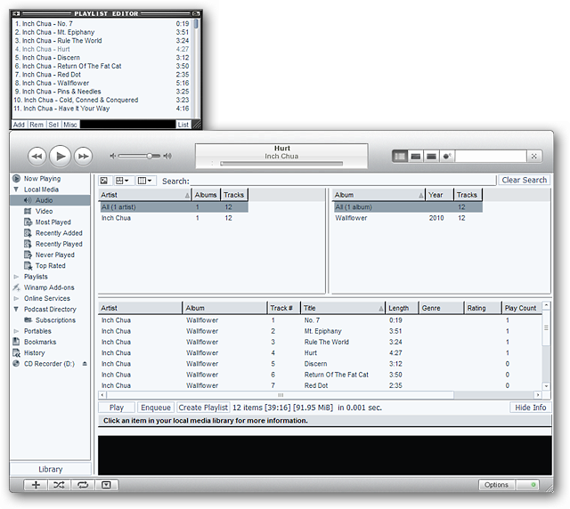Screen dimensions: 570x509
Task: Click the song progress bar under Hurt
Action: (281, 164)
